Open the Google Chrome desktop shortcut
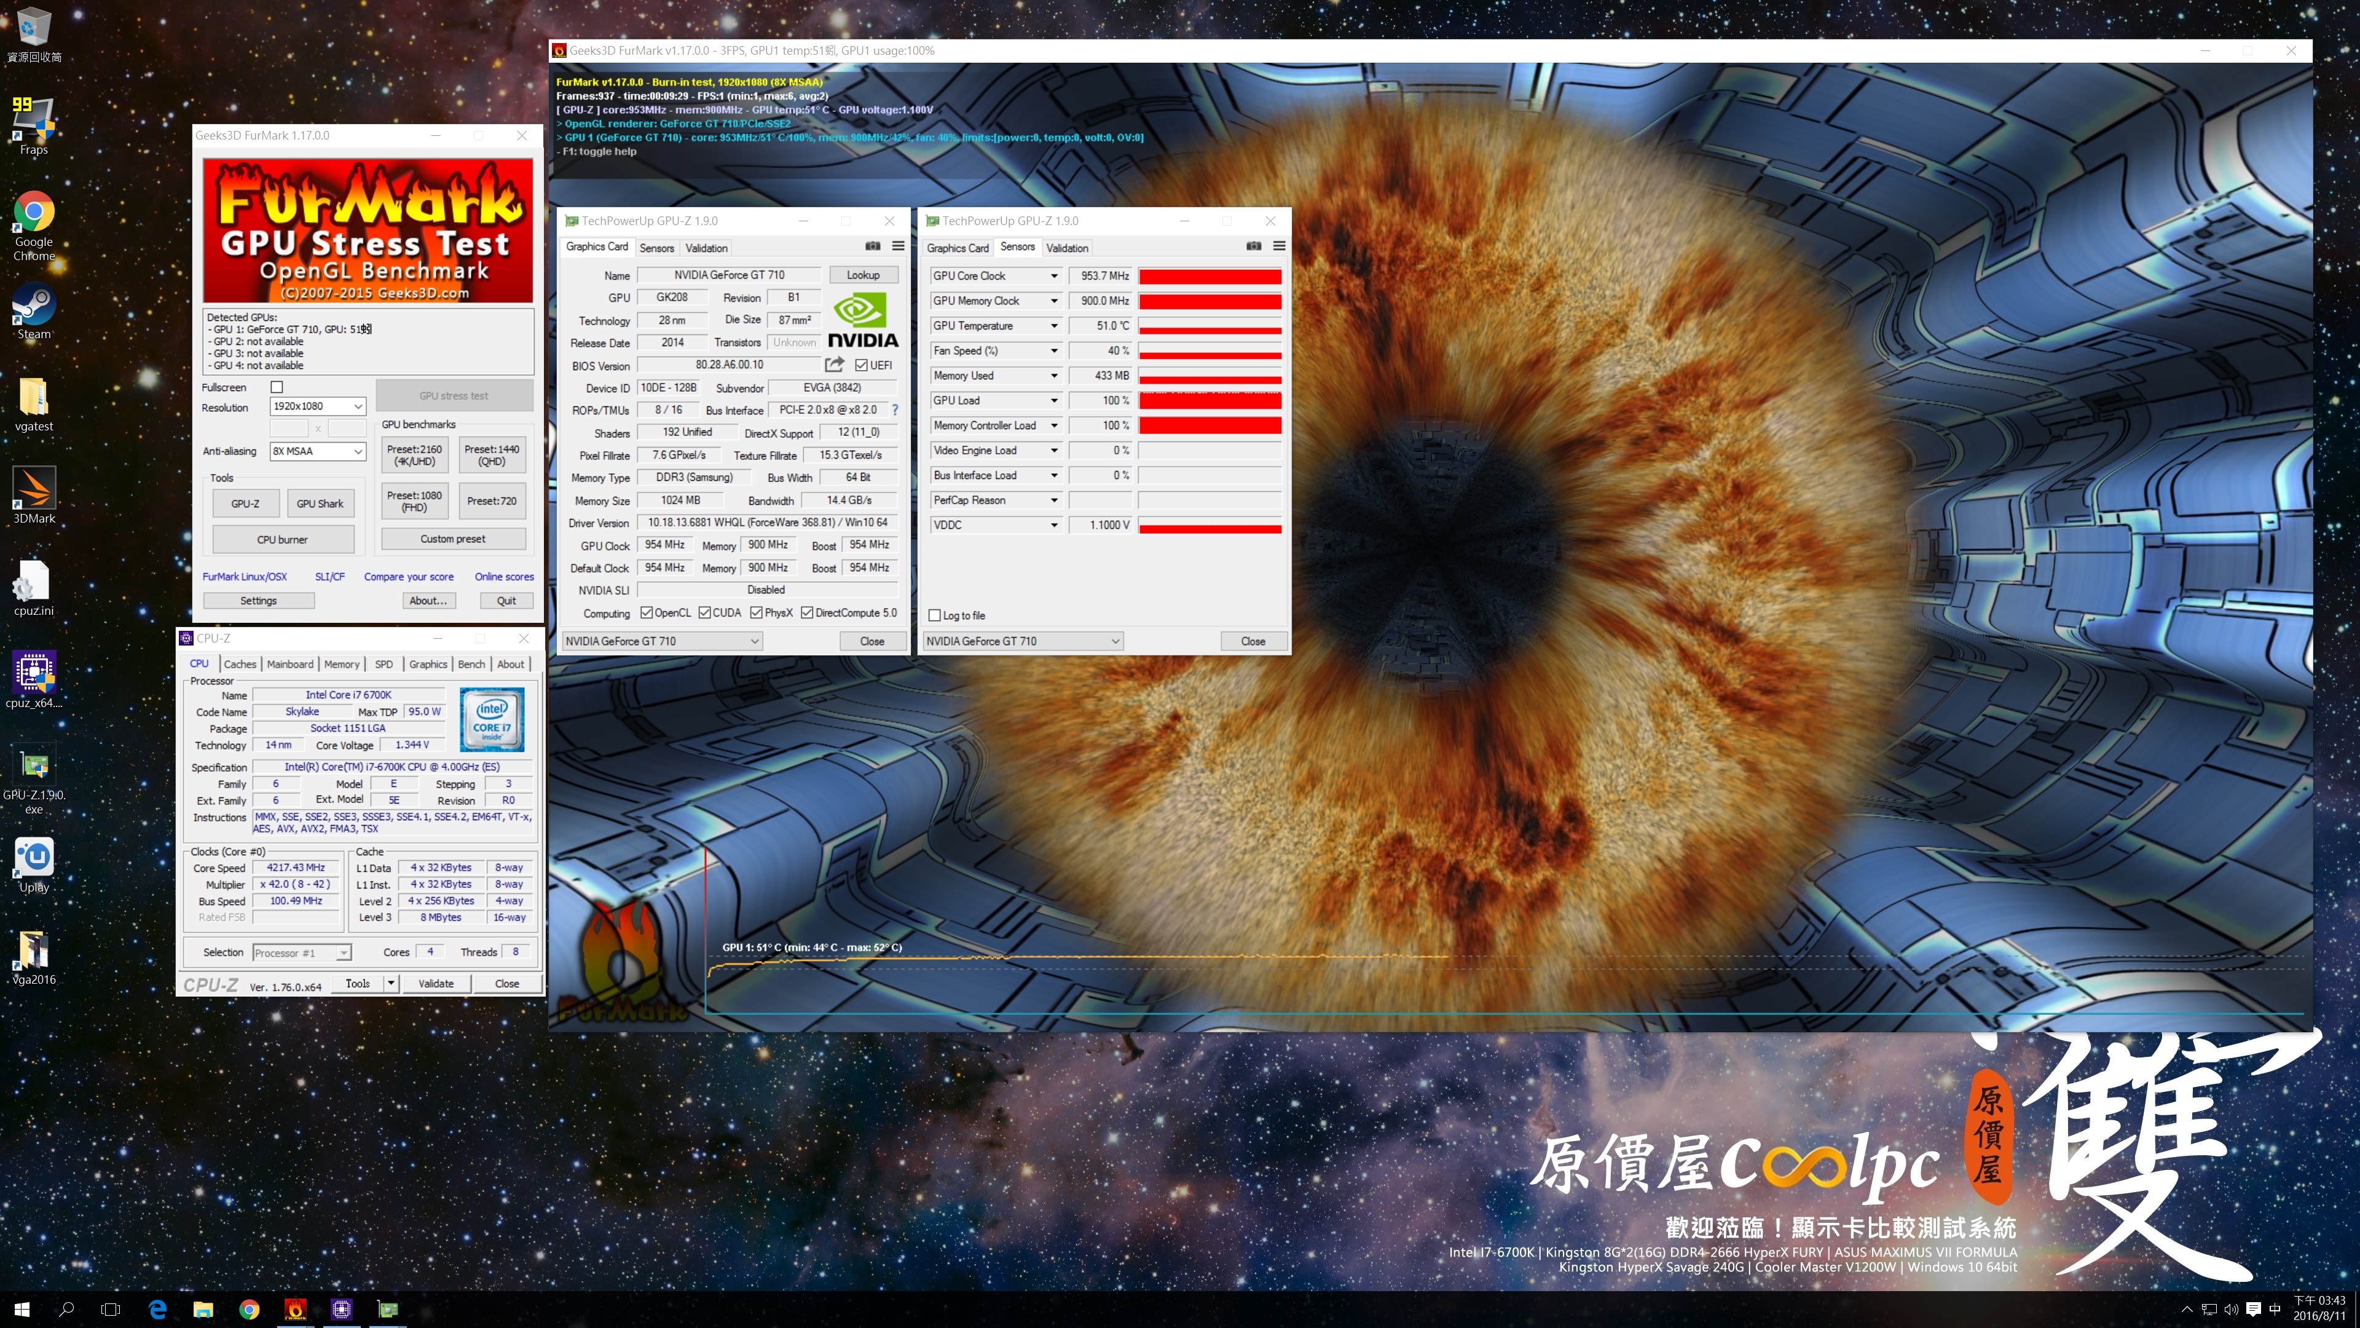 pos(34,226)
